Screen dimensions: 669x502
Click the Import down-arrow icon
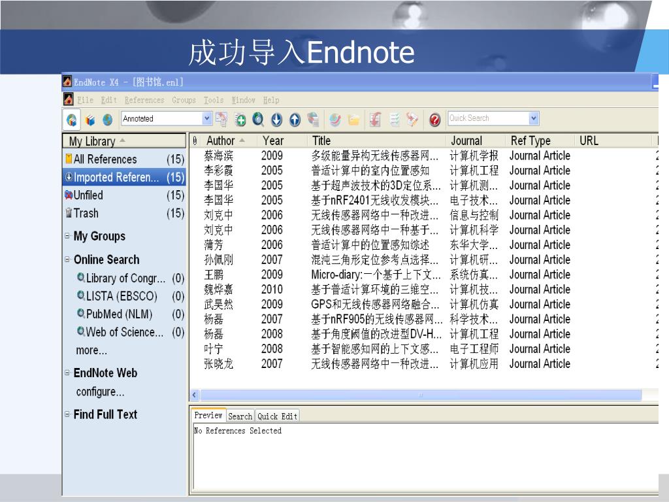pos(276,120)
